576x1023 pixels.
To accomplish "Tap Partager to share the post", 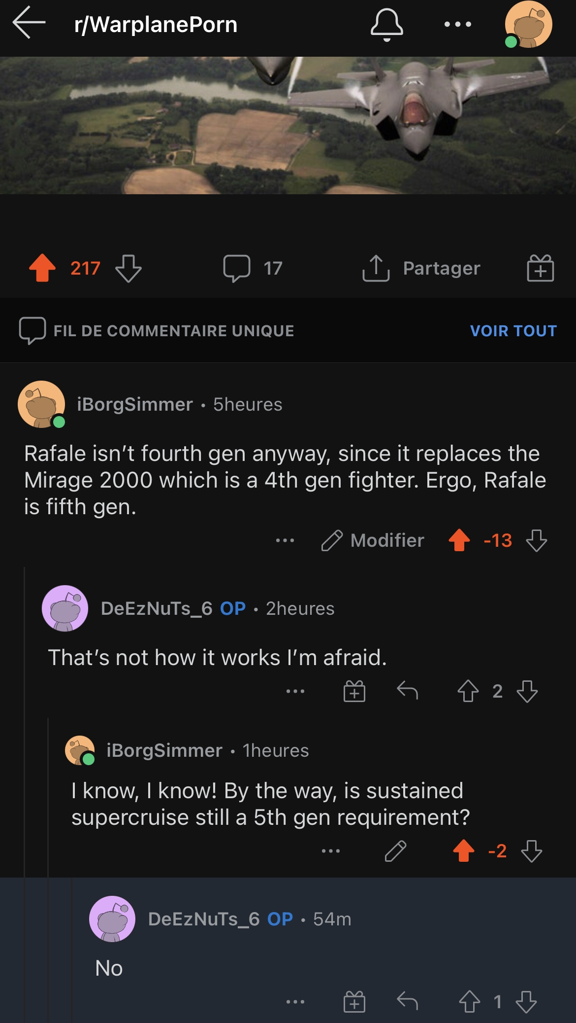I will coord(421,268).
